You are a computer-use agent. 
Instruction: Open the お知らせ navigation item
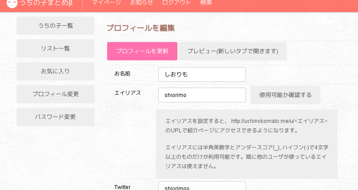tap(142, 3)
